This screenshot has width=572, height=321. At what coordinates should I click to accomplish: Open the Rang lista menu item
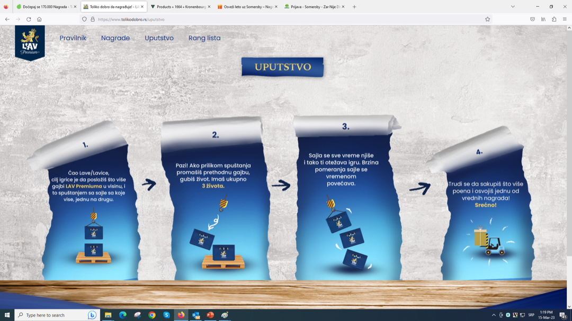coord(204,38)
